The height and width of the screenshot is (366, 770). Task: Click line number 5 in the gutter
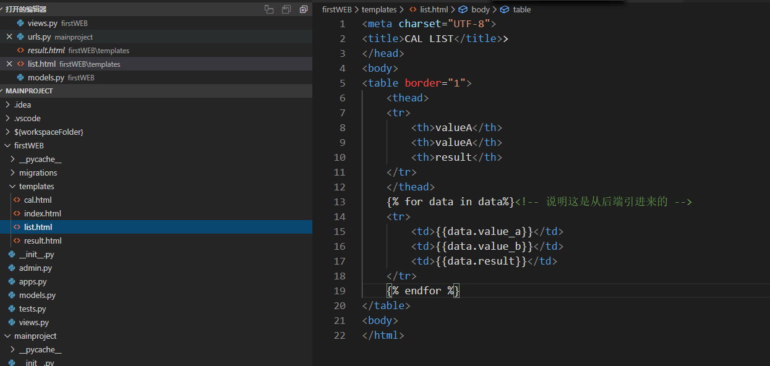pyautogui.click(x=342, y=83)
